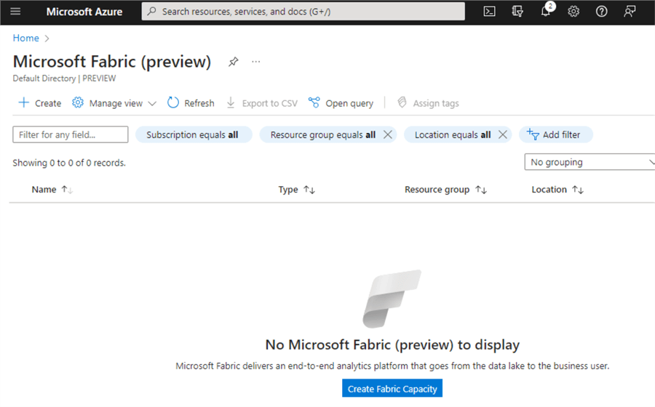Remove the Location filter
655x407 pixels.
pyautogui.click(x=503, y=134)
